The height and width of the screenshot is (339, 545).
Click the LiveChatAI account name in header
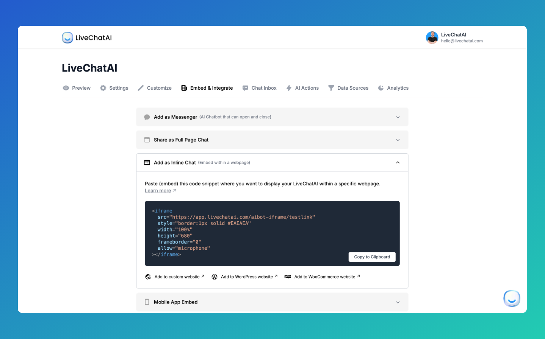click(454, 34)
